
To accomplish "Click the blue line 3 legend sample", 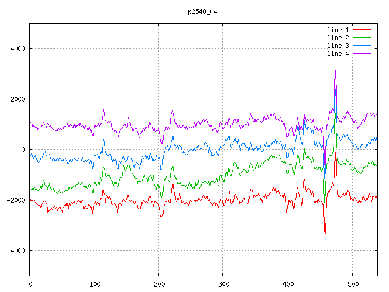I will [362, 46].
